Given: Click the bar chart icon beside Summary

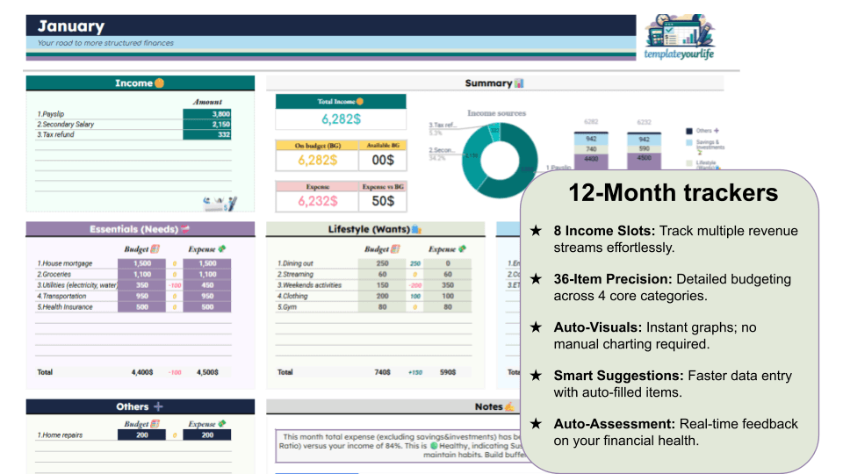Looking at the screenshot, I should pos(519,83).
